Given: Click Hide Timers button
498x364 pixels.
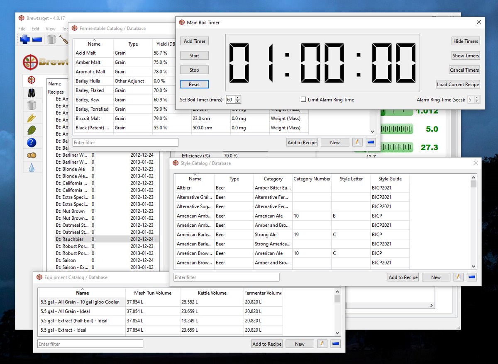Looking at the screenshot, I should pos(466,41).
